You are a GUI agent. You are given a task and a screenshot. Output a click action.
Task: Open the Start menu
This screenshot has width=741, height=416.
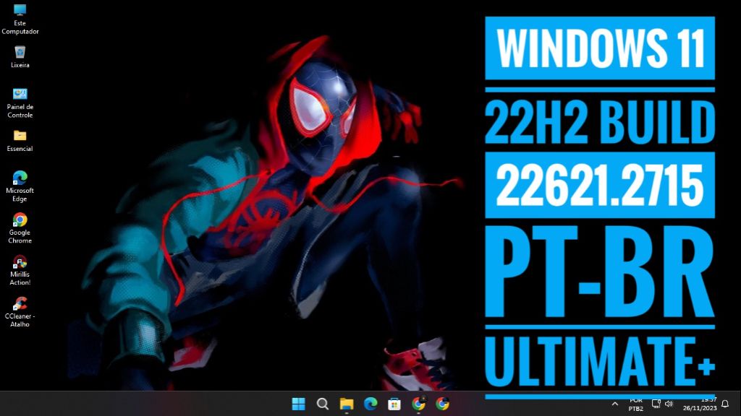298,404
